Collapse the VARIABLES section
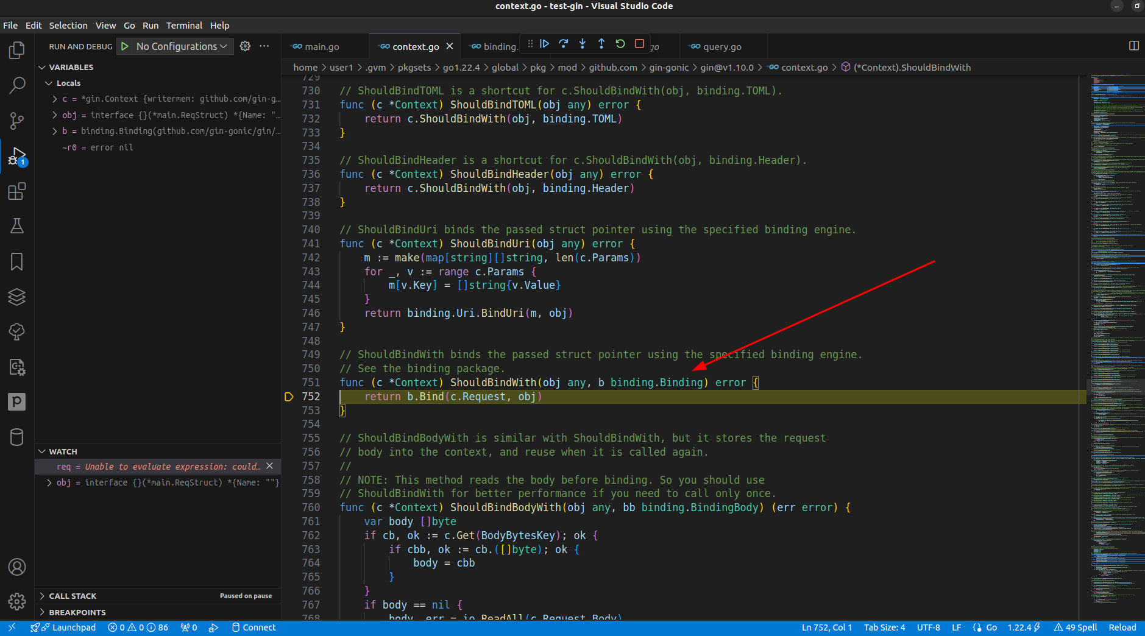 click(42, 68)
